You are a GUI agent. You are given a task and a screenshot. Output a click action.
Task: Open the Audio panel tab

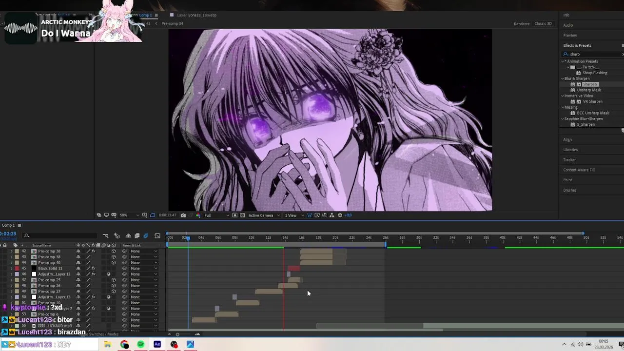568,25
